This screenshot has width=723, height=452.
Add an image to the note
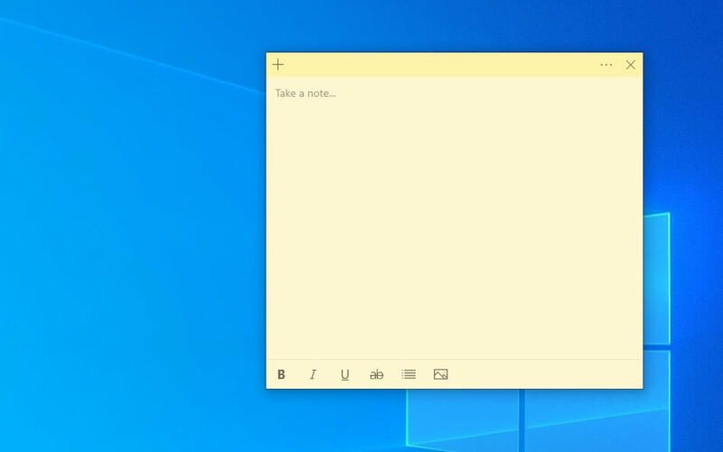coord(441,374)
